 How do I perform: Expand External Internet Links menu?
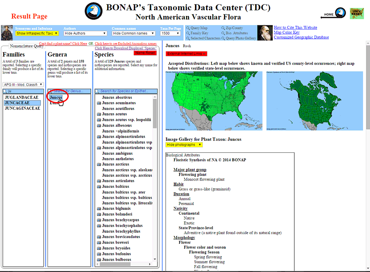[186, 54]
